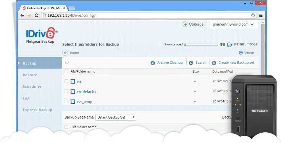Click the Refresh link text

[249, 53]
